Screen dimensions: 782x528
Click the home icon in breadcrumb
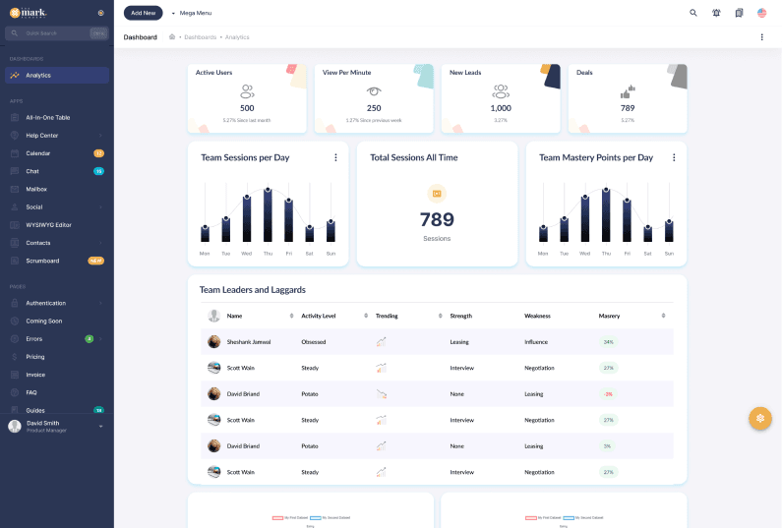[x=172, y=37]
